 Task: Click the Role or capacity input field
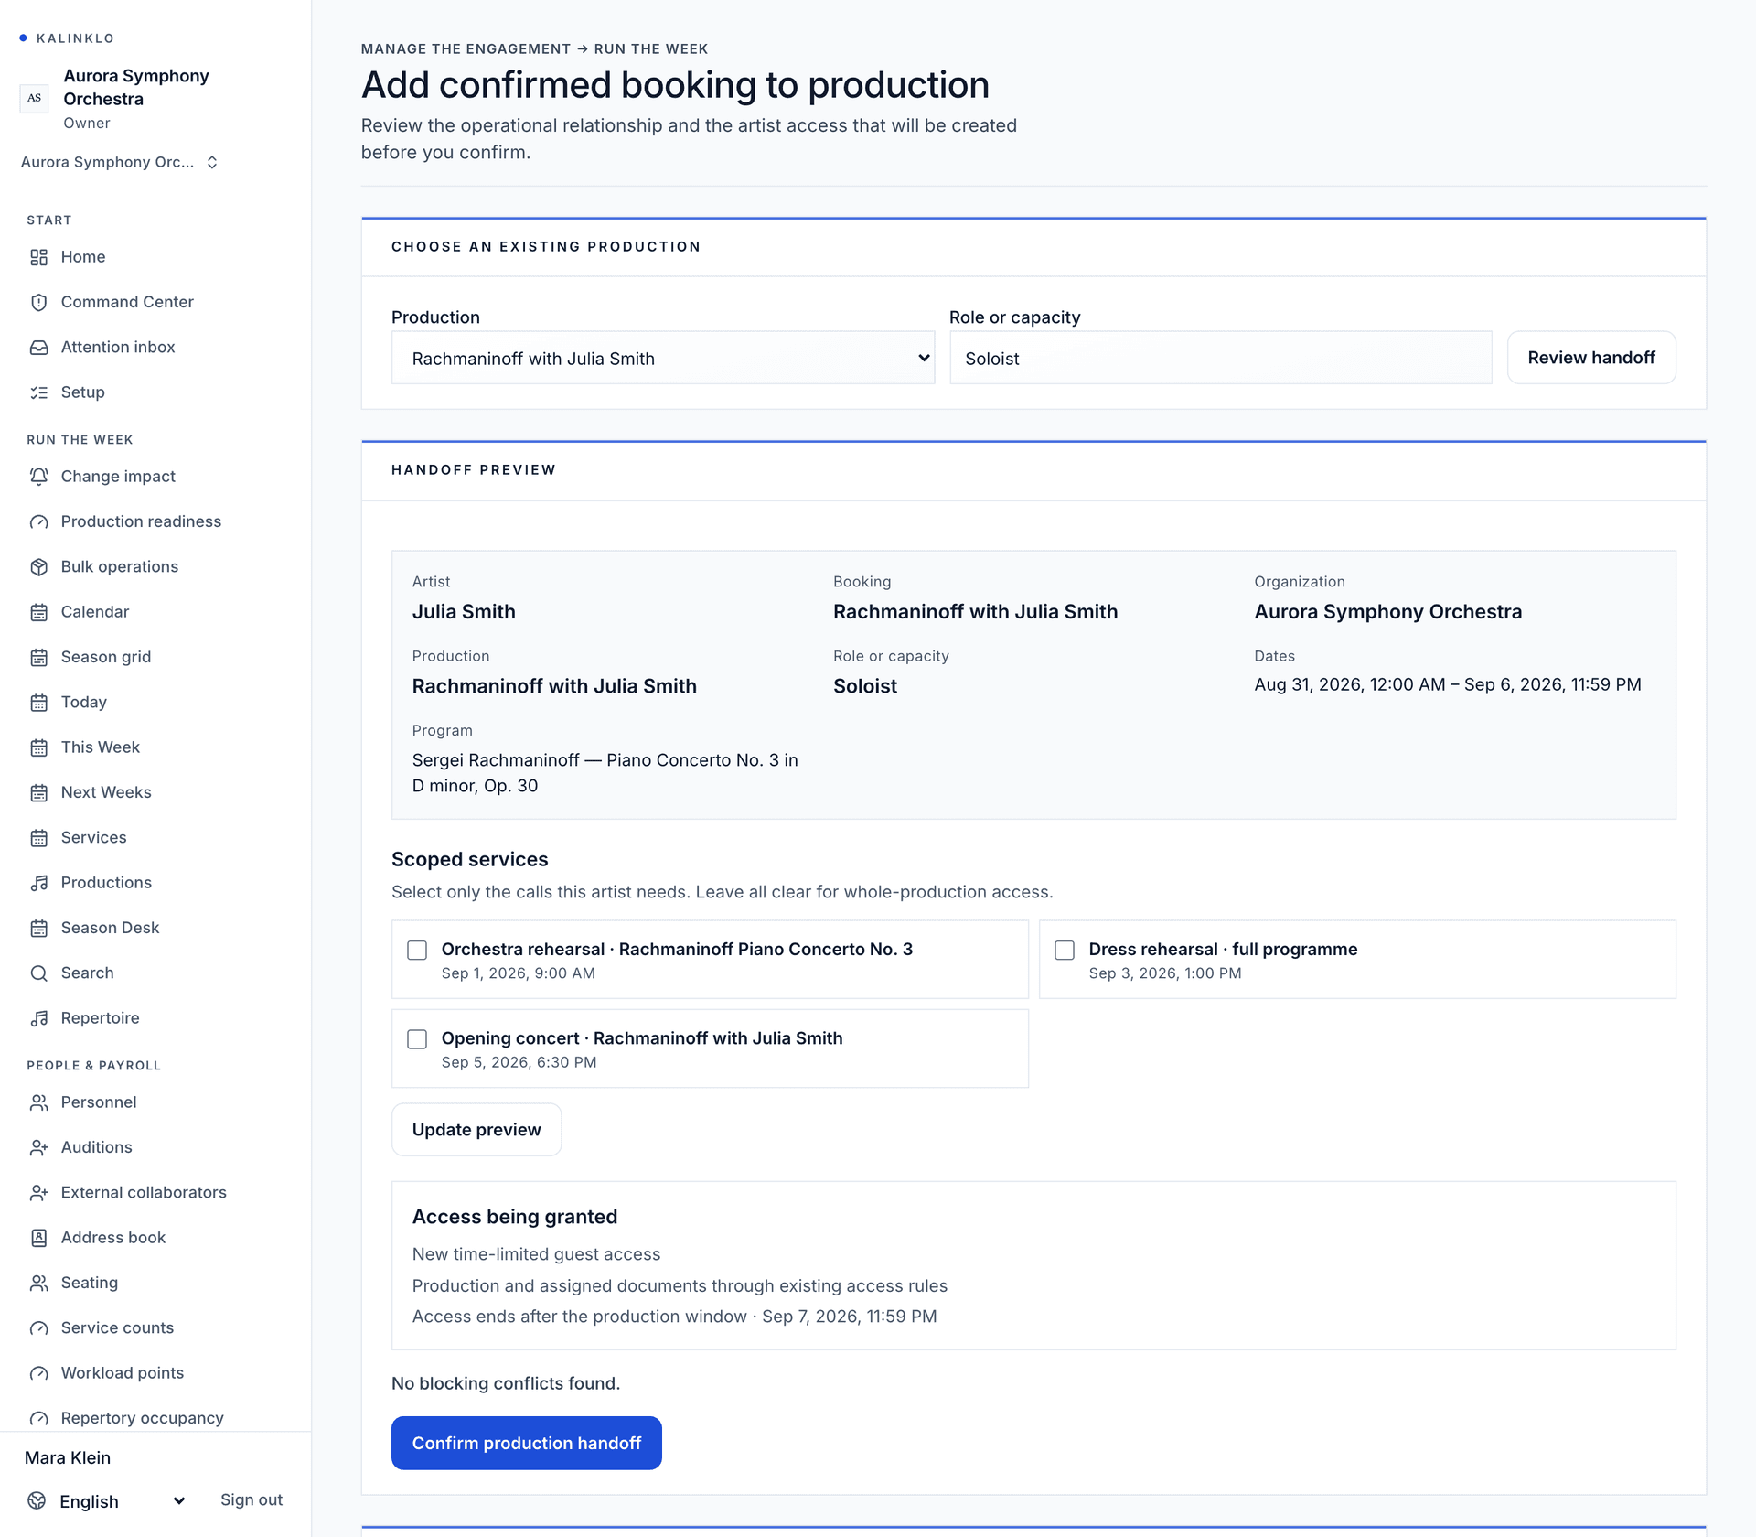(1221, 358)
